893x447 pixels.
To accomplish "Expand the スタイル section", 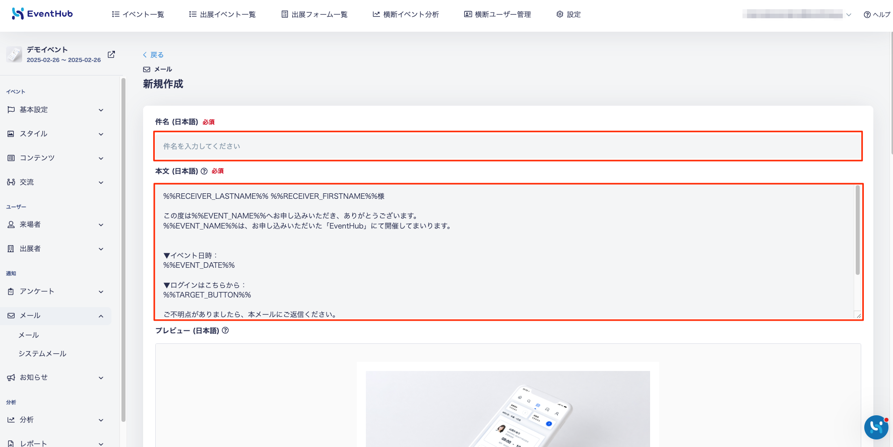I will click(101, 134).
